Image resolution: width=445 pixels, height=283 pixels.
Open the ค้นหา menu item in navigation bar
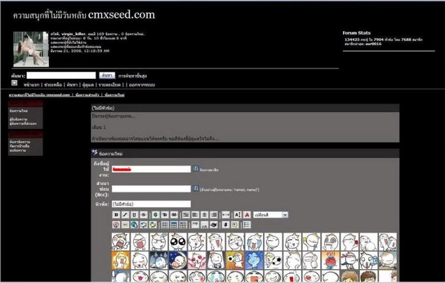[72, 84]
